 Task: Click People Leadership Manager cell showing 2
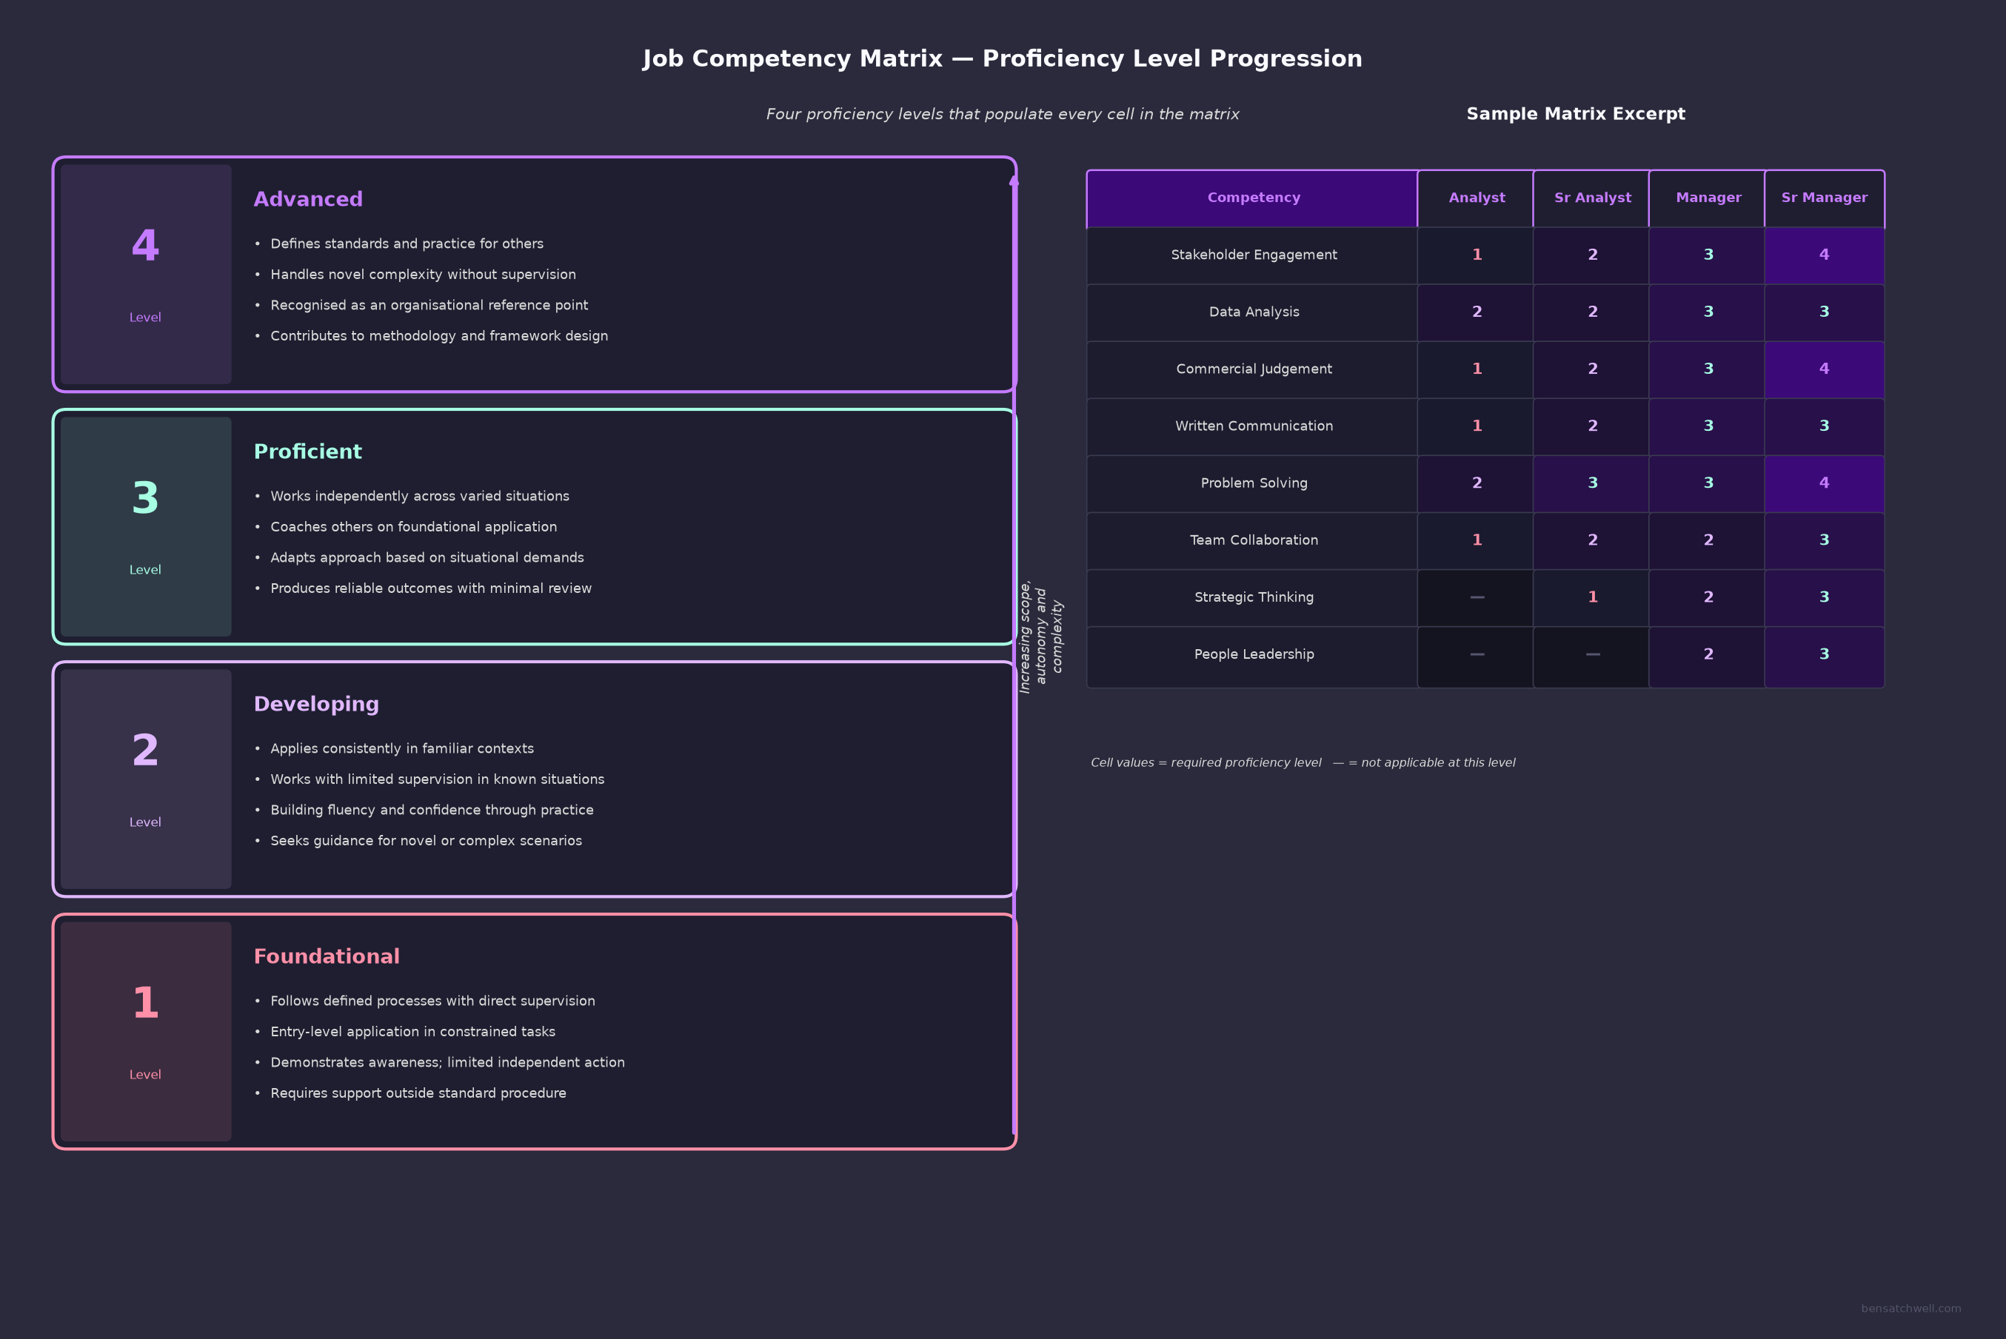pos(1707,657)
